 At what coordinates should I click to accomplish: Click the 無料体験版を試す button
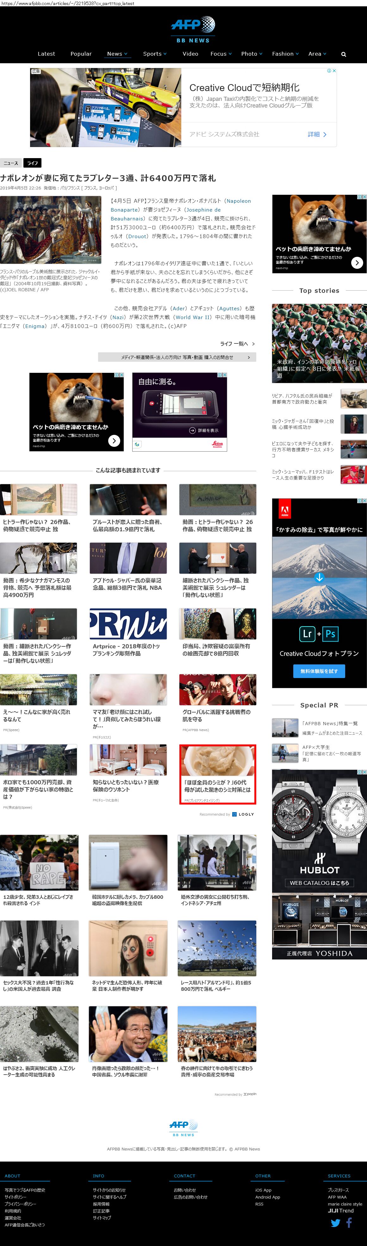click(319, 671)
